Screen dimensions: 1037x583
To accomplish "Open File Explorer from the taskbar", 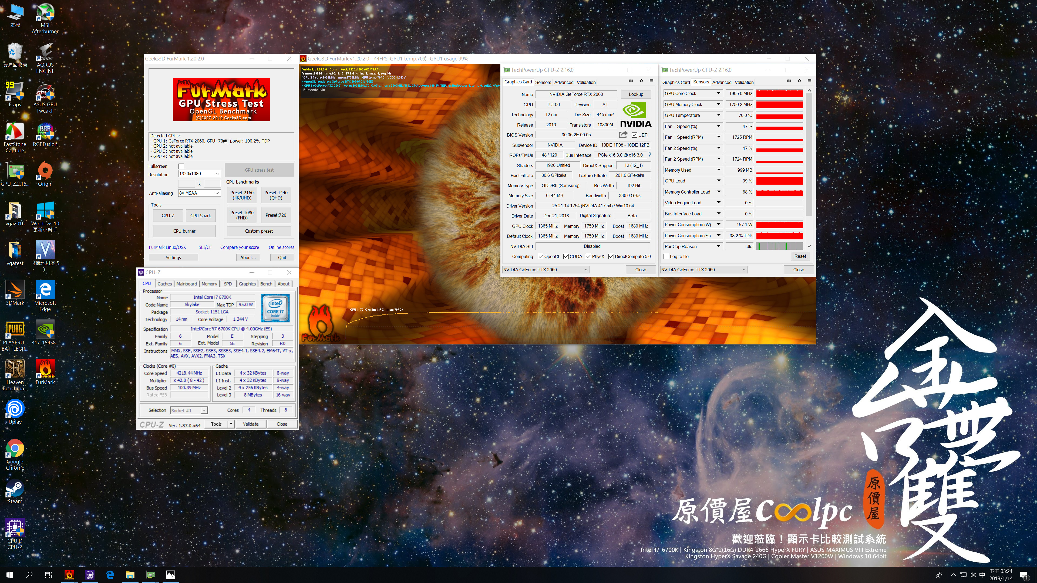I will [x=130, y=575].
